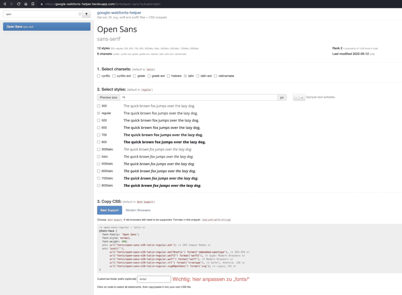Check the 700 style checkbox
The width and height of the screenshot is (402, 295).
pos(99,135)
